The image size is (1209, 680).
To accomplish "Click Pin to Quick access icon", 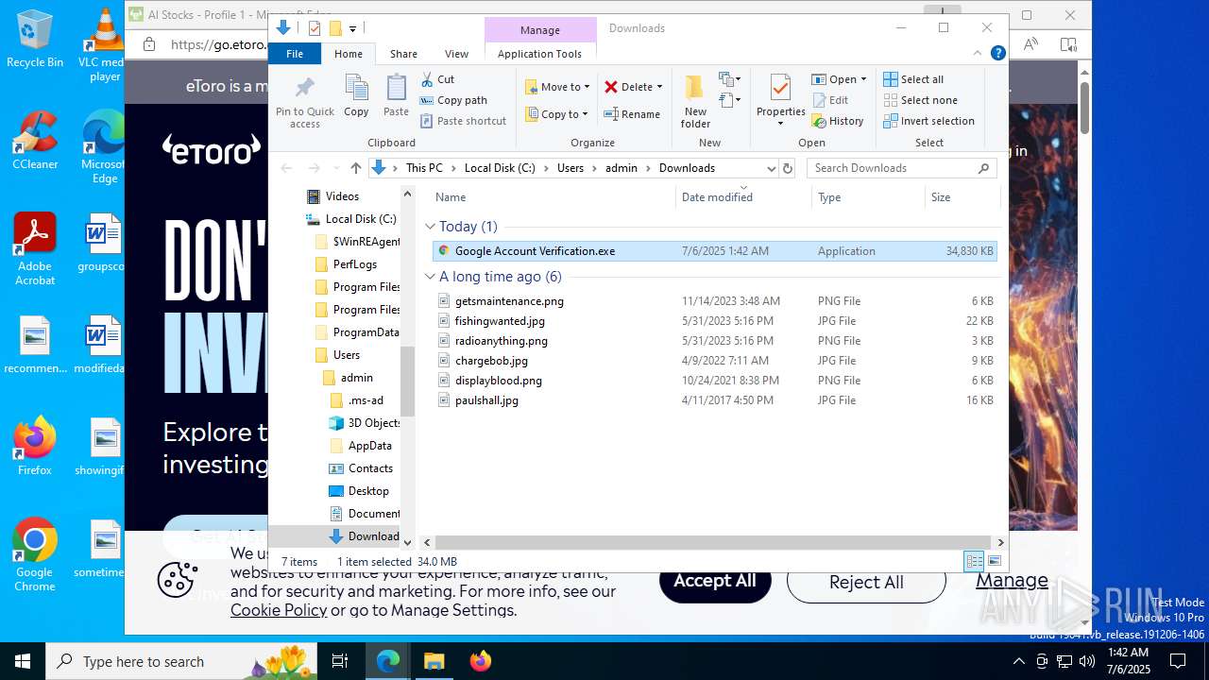I will (x=304, y=102).
